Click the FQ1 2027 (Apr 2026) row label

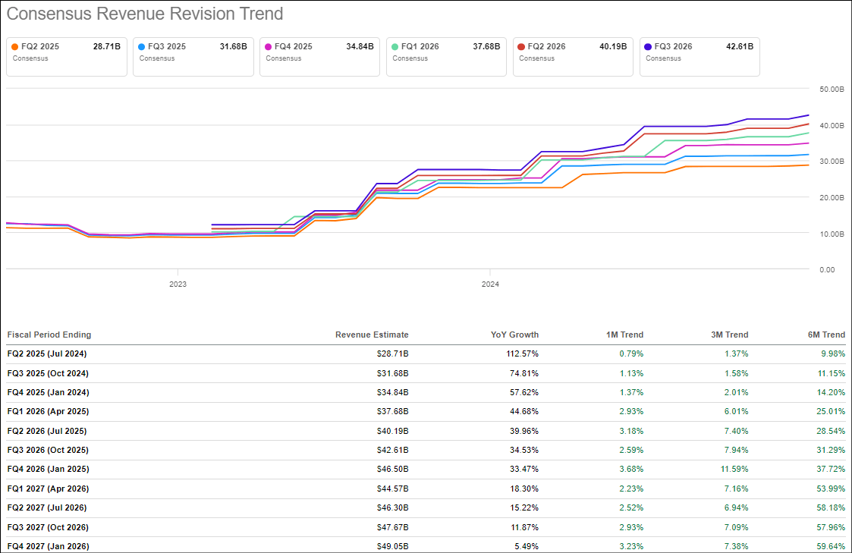pos(47,489)
